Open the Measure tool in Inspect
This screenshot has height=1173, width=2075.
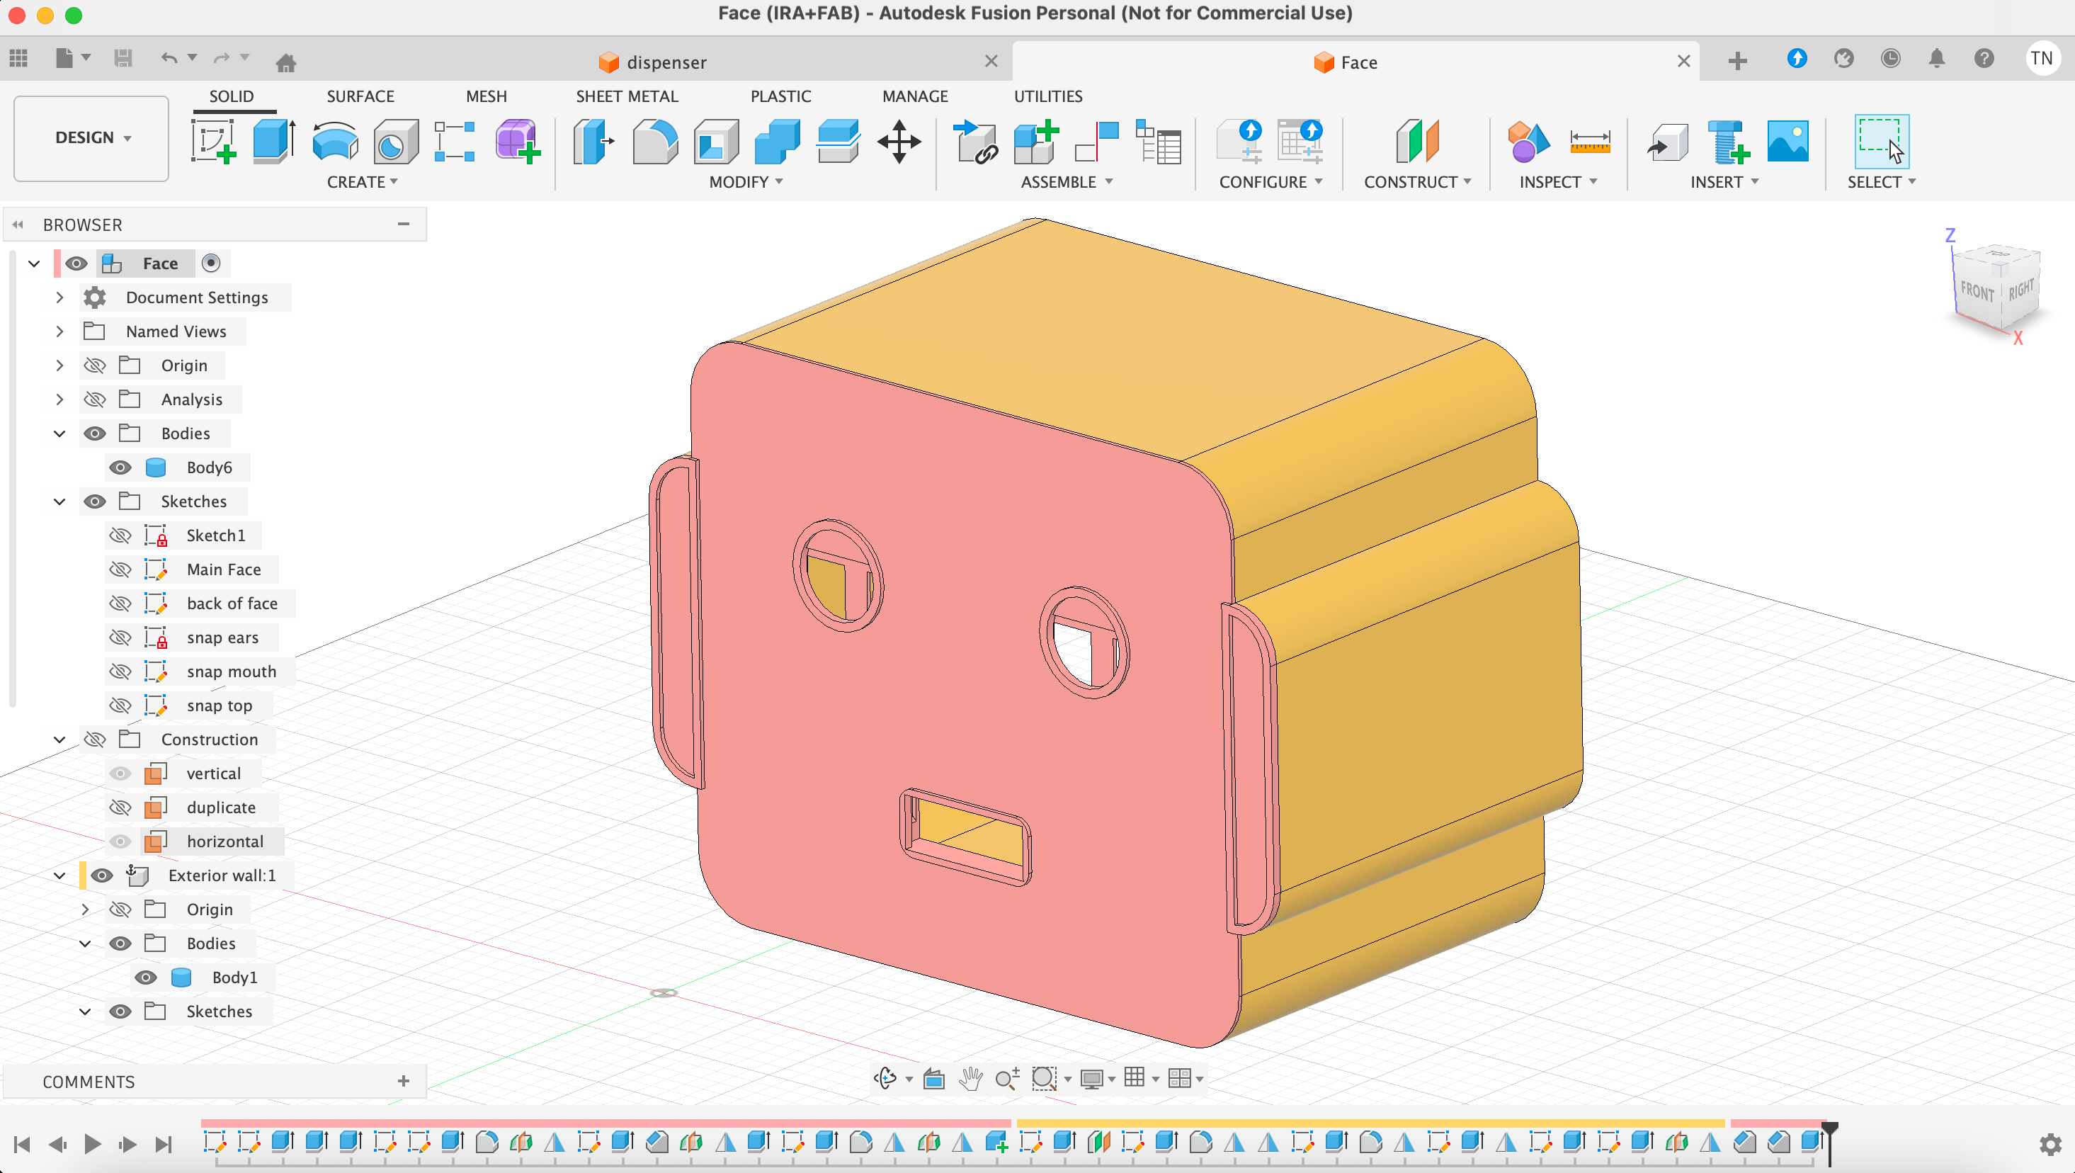1589,142
